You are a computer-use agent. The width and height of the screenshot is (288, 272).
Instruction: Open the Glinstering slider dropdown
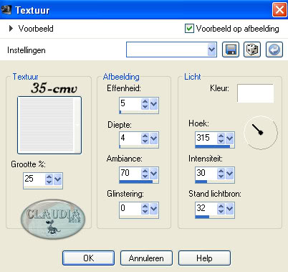[153, 209]
